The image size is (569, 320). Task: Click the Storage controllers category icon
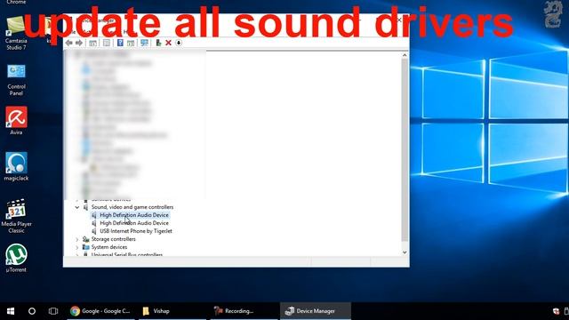(85, 239)
